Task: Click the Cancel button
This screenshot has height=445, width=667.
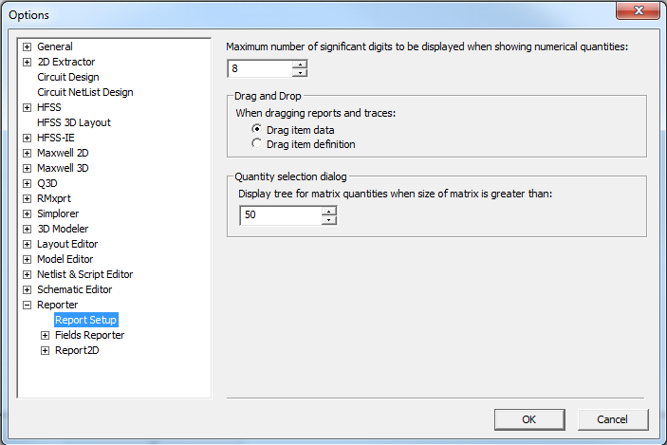Action: tap(612, 418)
